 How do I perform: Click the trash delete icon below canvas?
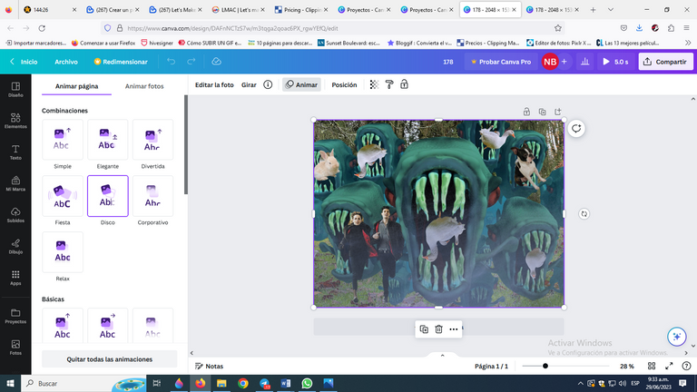click(438, 329)
